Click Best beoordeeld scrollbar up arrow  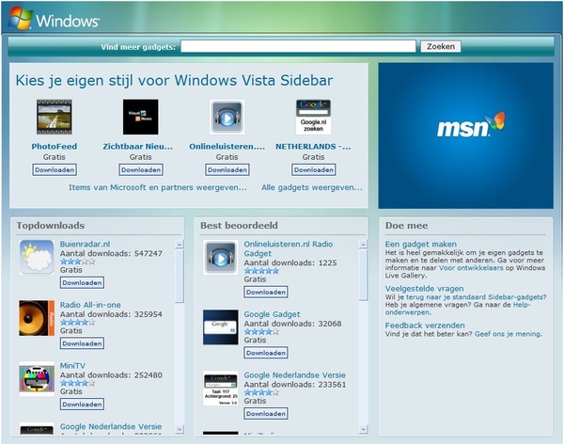363,244
